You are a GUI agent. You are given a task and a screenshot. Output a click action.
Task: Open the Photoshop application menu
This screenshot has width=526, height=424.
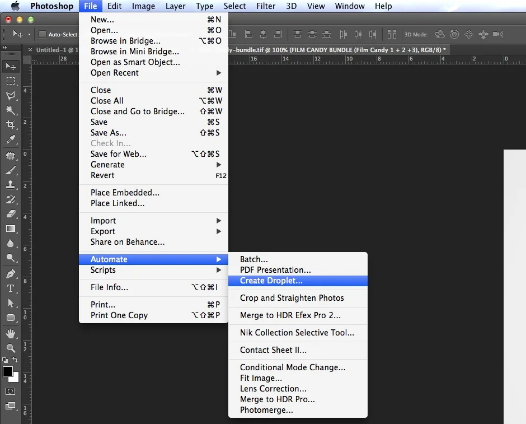(51, 6)
